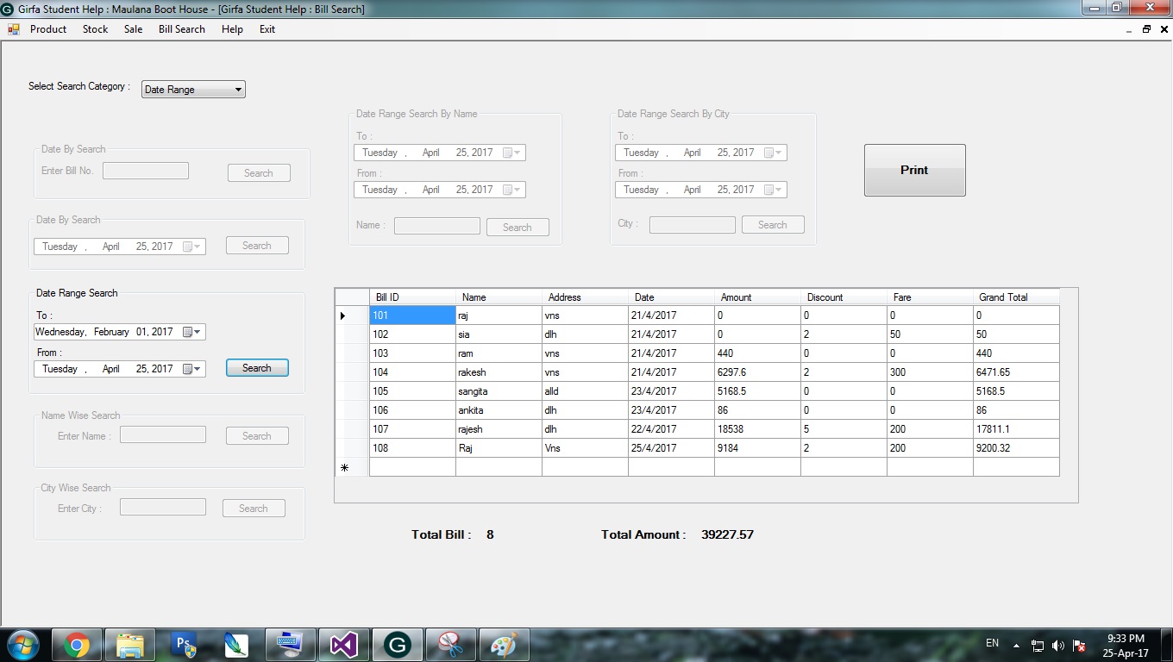The height and width of the screenshot is (662, 1173).
Task: Open the Product menu
Action: 48,28
